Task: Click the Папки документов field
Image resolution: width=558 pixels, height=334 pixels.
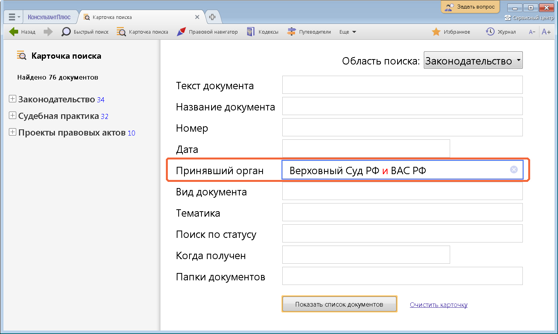Action: [403, 276]
